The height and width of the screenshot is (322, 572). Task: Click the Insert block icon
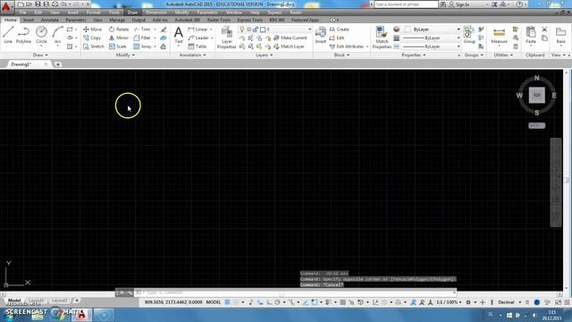pyautogui.click(x=321, y=35)
